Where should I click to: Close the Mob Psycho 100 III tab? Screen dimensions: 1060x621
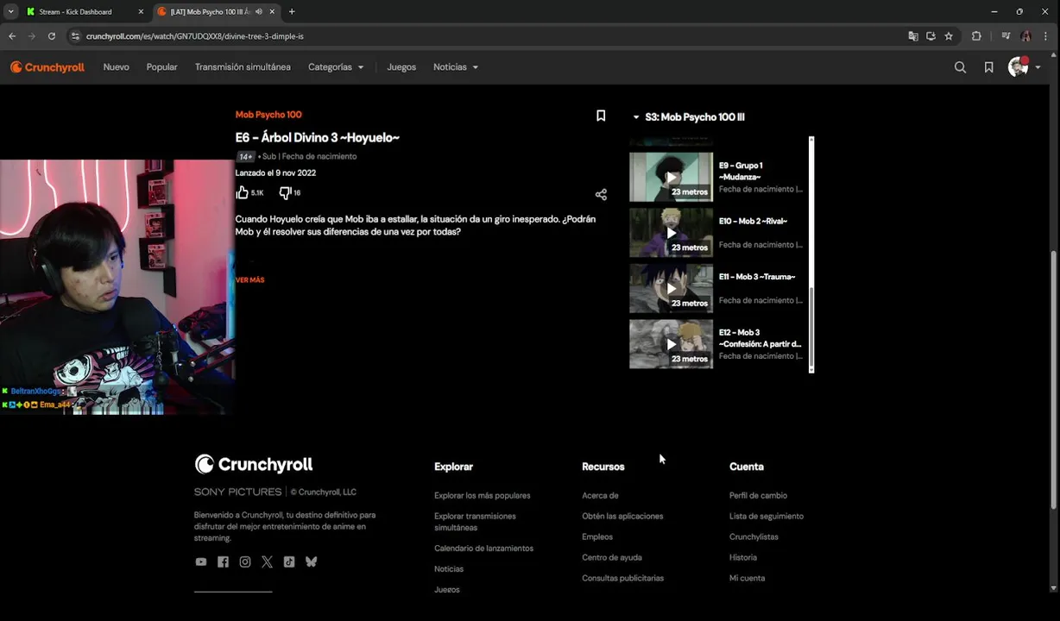(x=273, y=12)
